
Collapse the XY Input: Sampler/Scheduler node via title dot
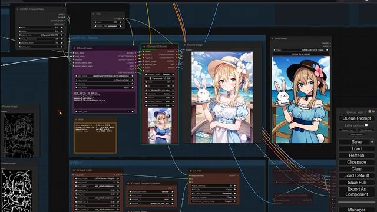click(x=128, y=183)
